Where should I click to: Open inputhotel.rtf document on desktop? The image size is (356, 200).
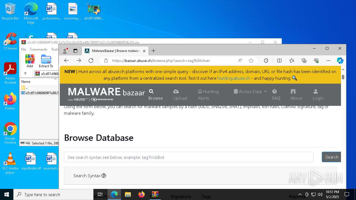[31, 162]
